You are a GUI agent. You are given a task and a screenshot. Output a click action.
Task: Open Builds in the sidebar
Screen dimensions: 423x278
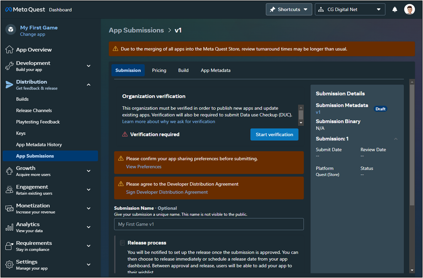point(22,99)
